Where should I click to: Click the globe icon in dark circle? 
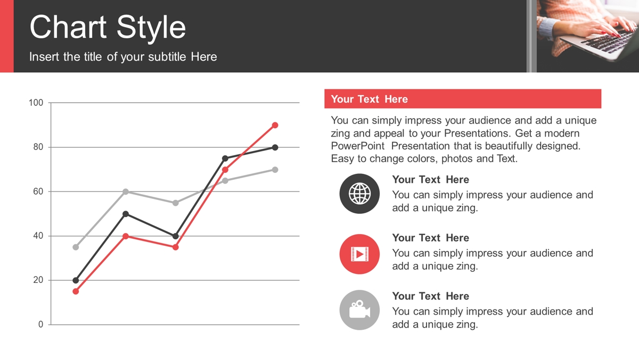tap(359, 194)
